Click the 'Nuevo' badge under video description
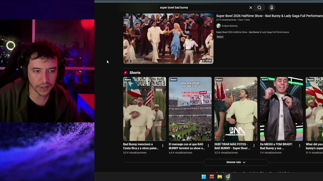 tap(220, 37)
